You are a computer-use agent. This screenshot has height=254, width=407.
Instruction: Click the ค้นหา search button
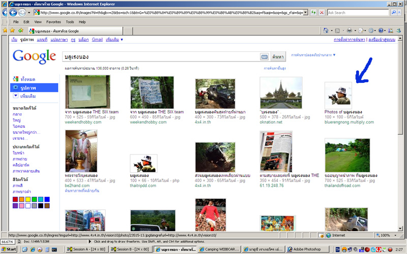[x=278, y=56]
